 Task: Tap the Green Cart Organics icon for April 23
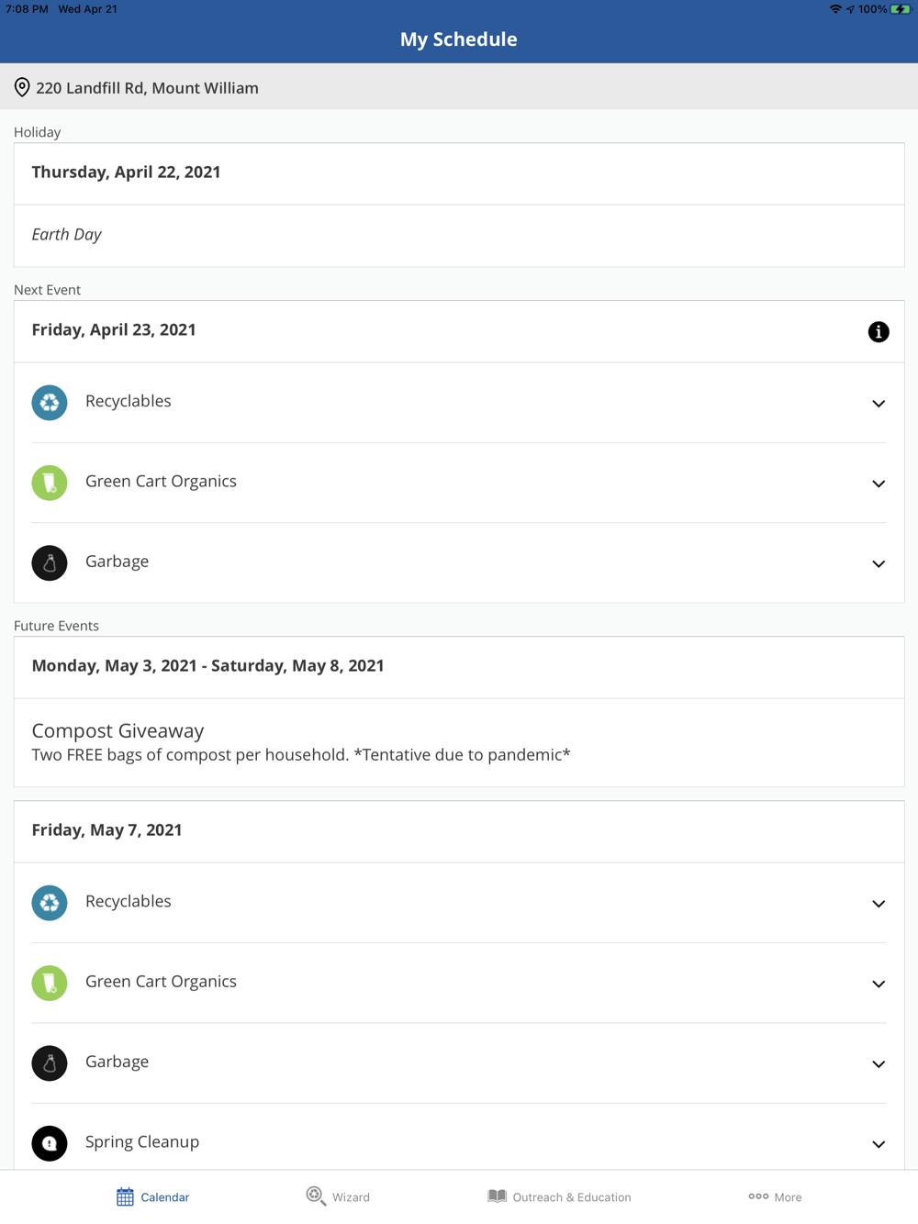(50, 483)
